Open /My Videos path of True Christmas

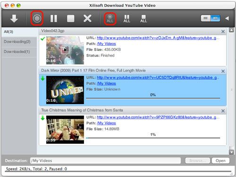tap(106, 123)
